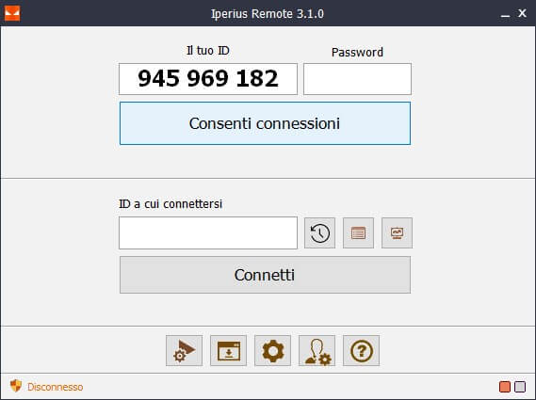This screenshot has width=536, height=400.
Task: Open the connection history clock icon
Action: (319, 233)
